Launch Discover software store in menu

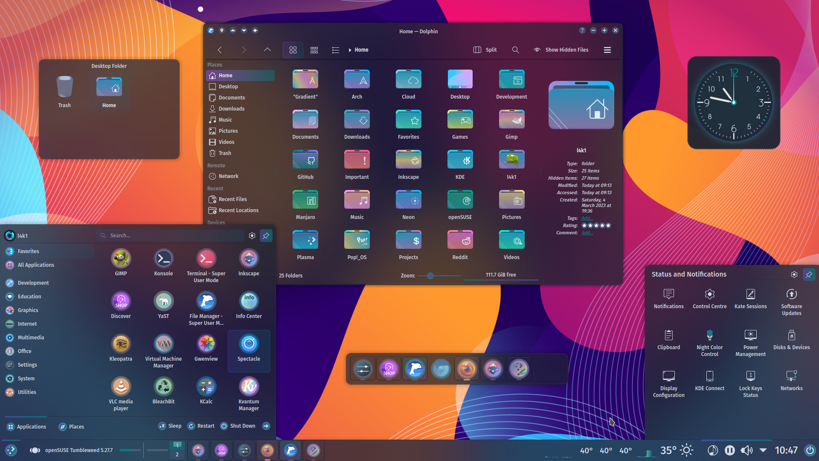[x=121, y=301]
